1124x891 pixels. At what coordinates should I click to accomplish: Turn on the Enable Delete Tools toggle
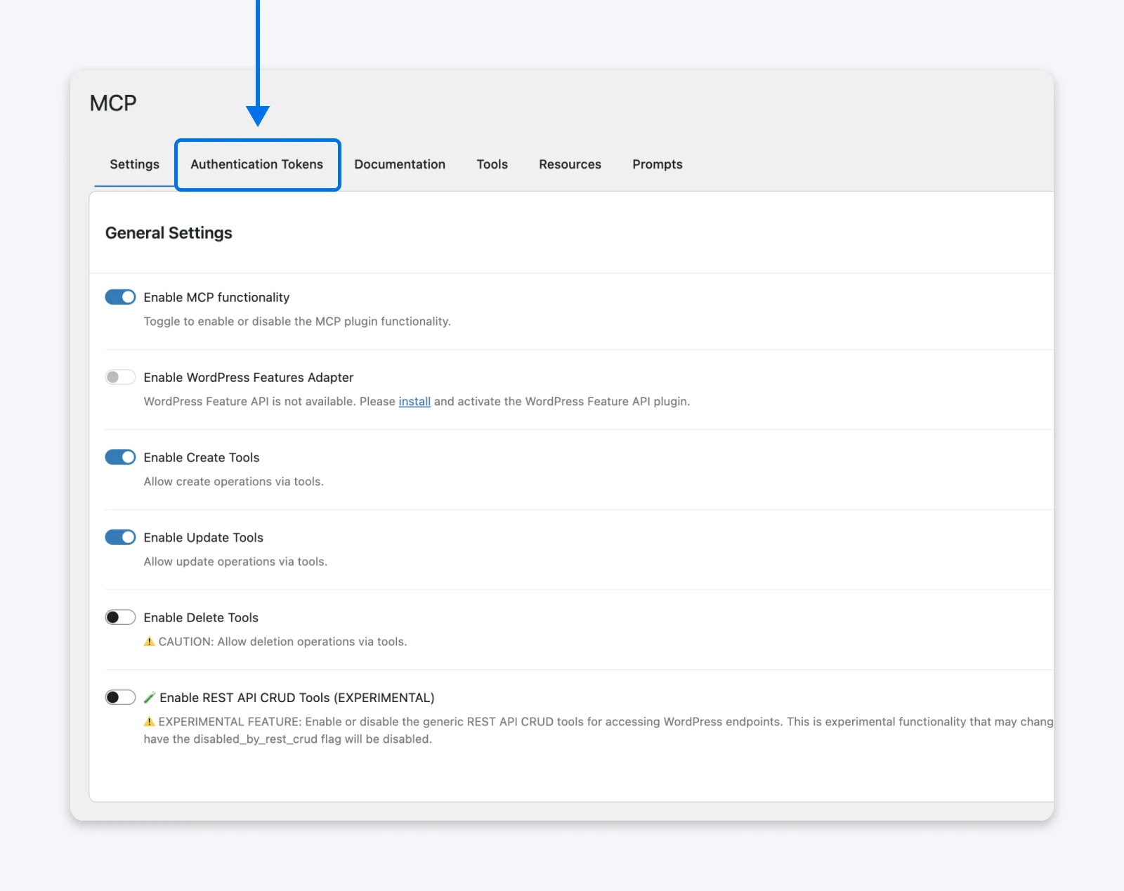coord(119,617)
